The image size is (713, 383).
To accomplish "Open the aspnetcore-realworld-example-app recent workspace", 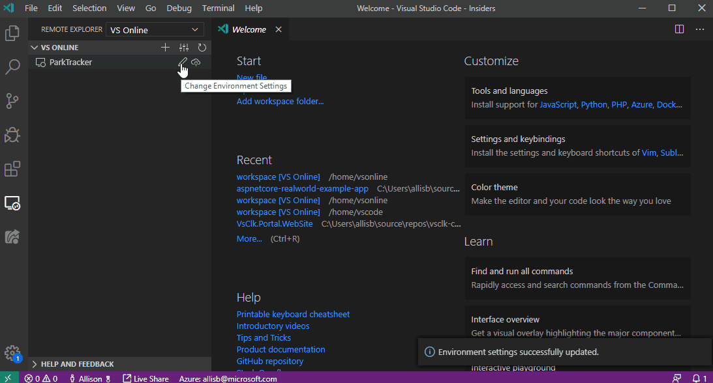I will pyautogui.click(x=303, y=188).
